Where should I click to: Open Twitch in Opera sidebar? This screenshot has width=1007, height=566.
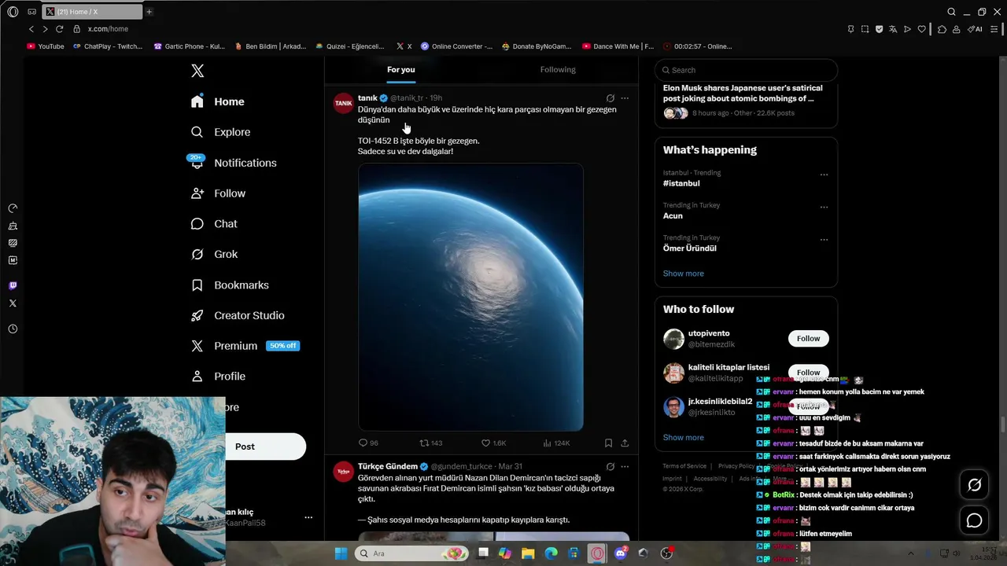point(13,286)
